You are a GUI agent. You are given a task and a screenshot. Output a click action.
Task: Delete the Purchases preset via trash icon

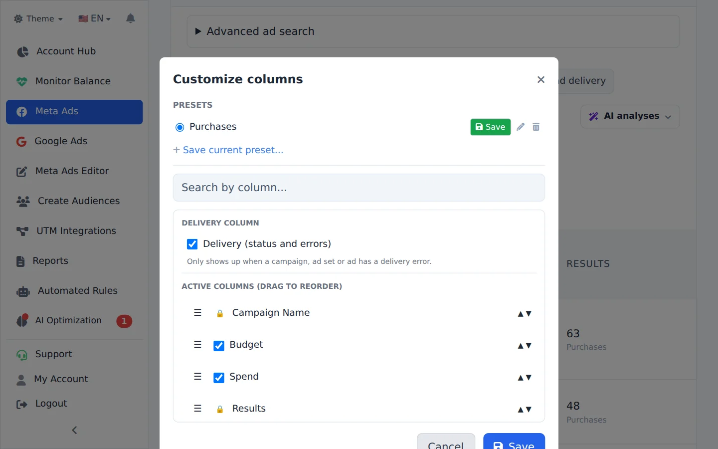coord(536,127)
